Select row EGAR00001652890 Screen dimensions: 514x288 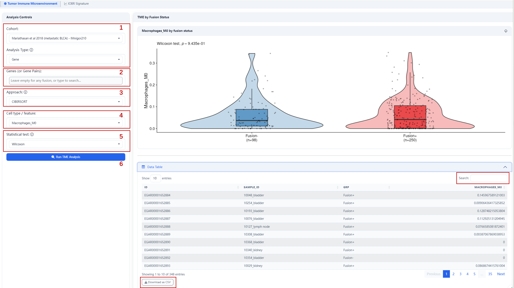tap(324, 242)
